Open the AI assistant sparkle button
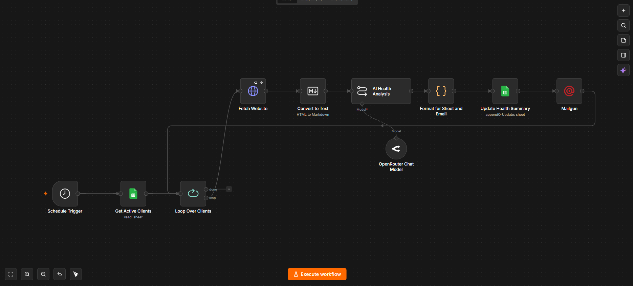This screenshot has height=286, width=633. tap(624, 70)
